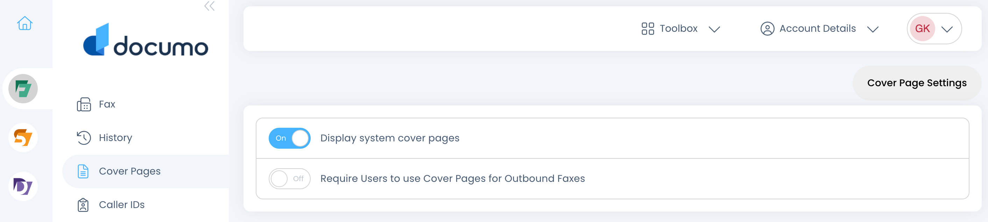
Task: Open the Cover Page Settings tab
Action: (917, 83)
